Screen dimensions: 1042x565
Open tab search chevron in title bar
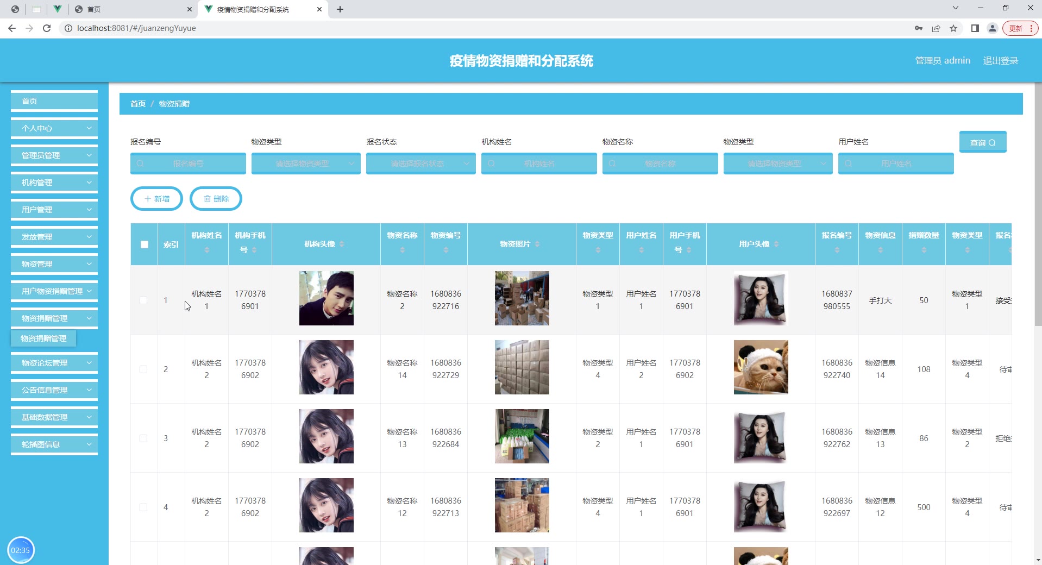(956, 8)
